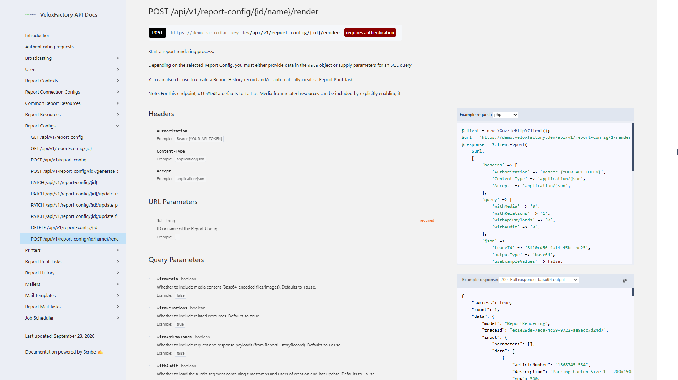Go to GET /api/v1/report-config/{id} entry
Image resolution: width=678 pixels, height=380 pixels.
coord(61,148)
